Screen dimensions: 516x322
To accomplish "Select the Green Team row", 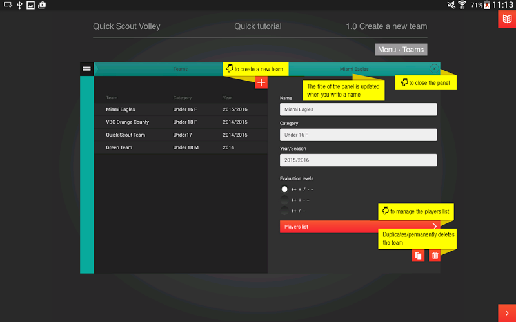I will point(181,147).
